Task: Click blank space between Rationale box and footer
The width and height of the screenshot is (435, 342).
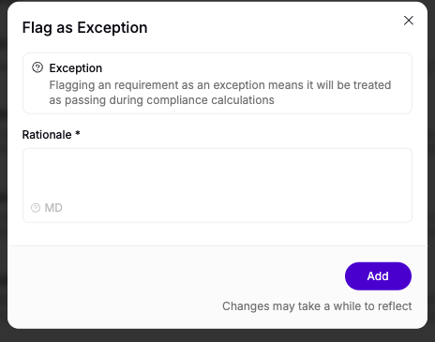Action: [217, 234]
